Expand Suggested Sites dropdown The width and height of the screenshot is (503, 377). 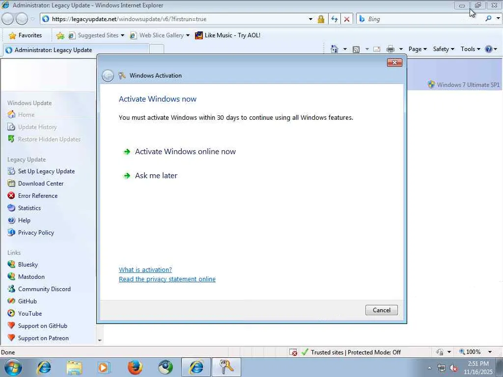coord(122,35)
